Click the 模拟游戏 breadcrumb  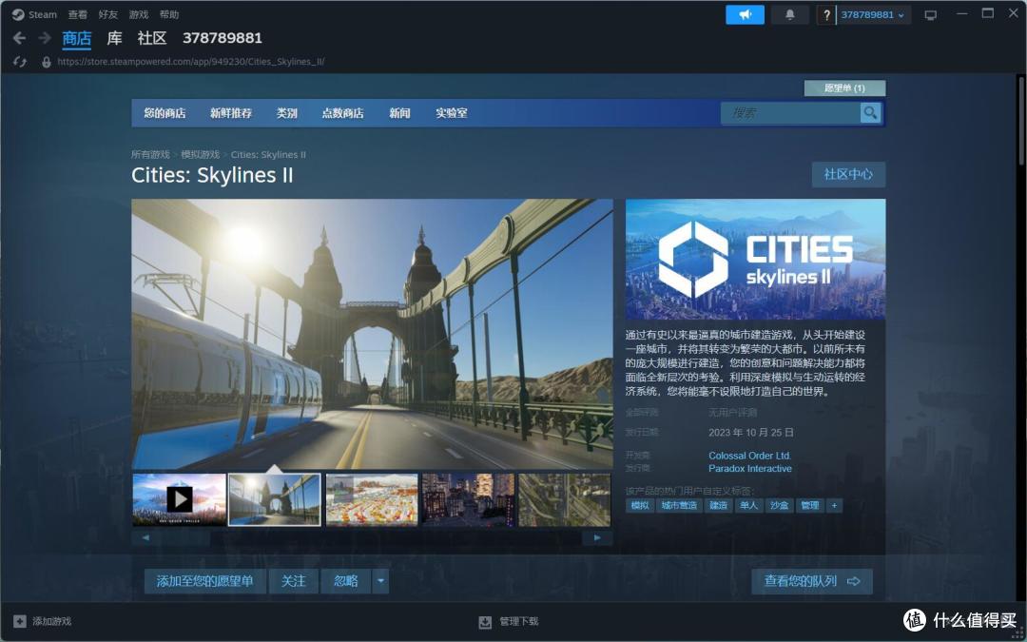coord(201,155)
